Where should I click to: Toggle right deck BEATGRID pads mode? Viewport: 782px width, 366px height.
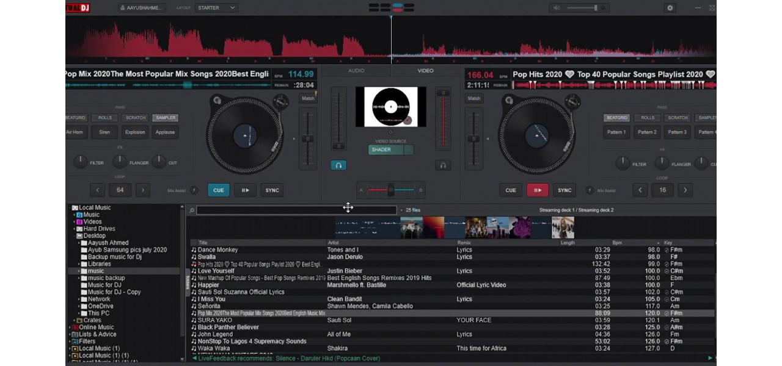(x=616, y=118)
